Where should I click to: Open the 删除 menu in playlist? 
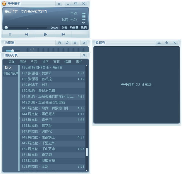click(23, 62)
